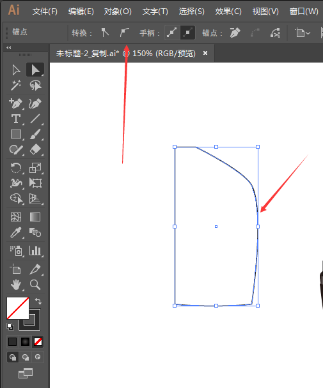This screenshot has width=323, height=388.
Task: Select the Column Graph tool
Action: [35, 251]
